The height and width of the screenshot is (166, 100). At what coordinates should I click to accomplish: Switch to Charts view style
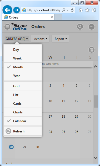[x=23, y=112]
